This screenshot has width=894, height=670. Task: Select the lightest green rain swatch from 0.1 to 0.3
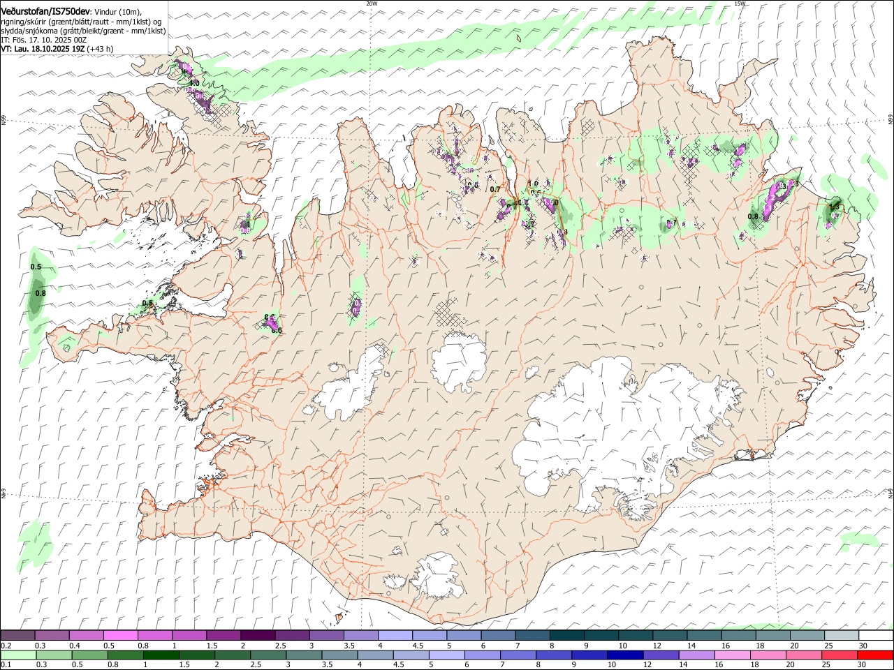tap(19, 655)
